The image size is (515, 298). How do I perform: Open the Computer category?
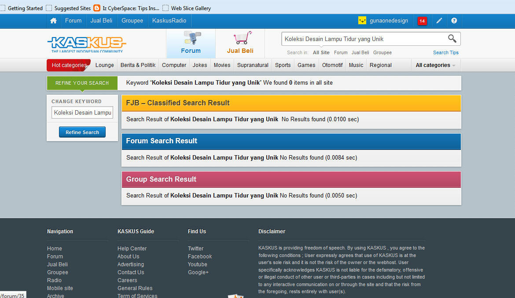click(174, 65)
